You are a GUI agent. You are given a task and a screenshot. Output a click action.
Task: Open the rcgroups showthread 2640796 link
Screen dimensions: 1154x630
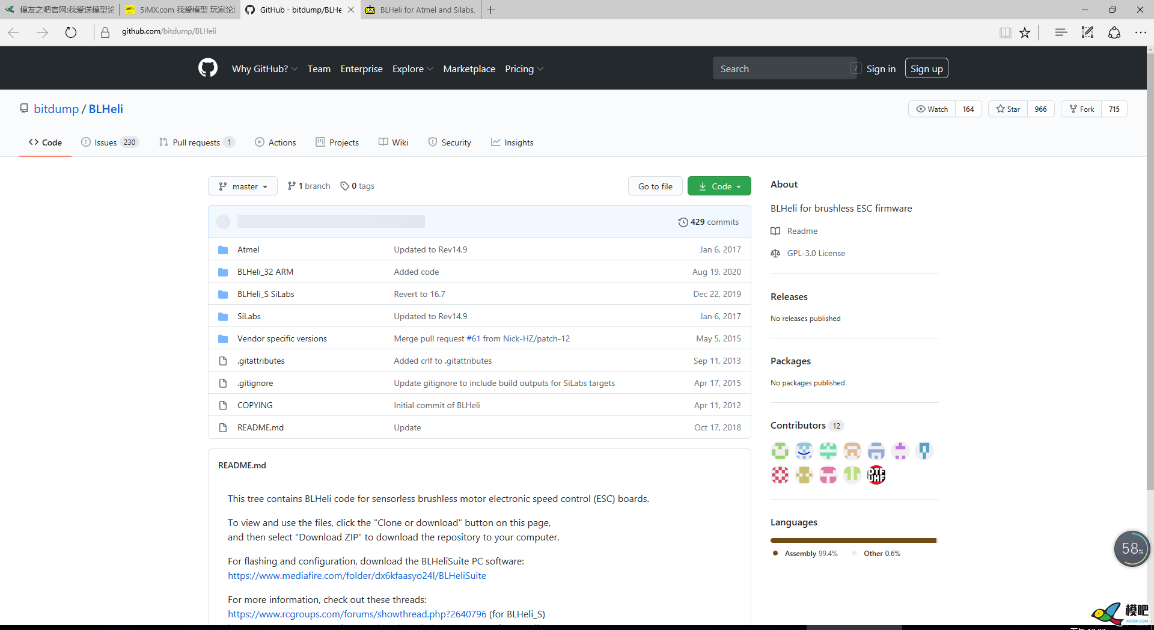[357, 614]
